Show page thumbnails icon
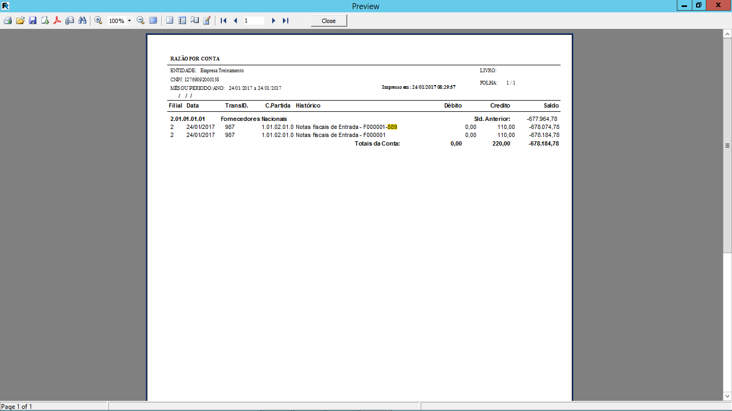 [x=182, y=20]
